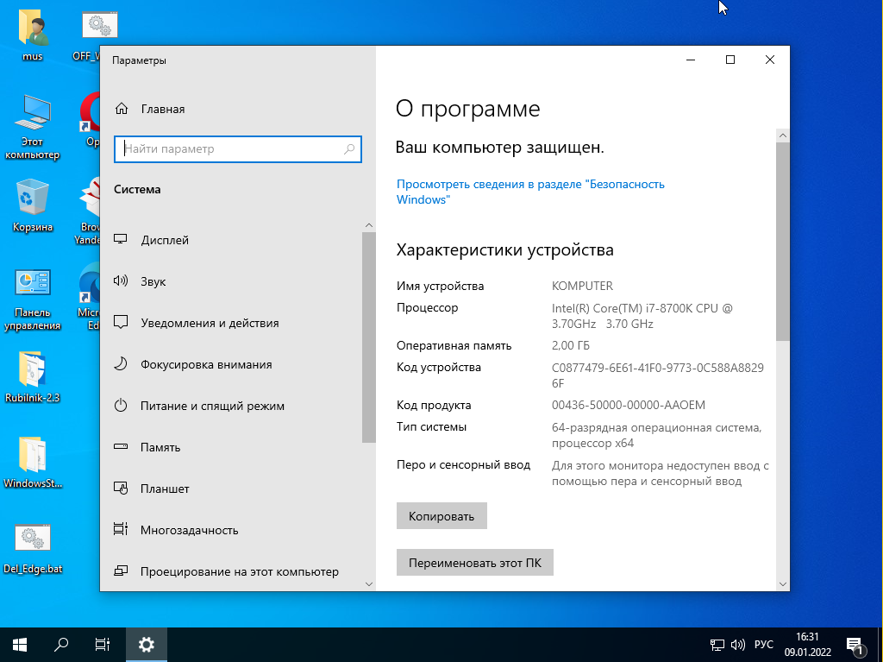
Task: Open the Windows Start menu
Action: (x=20, y=644)
